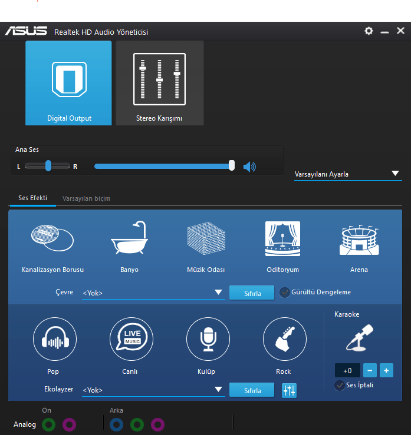The image size is (411, 435).
Task: Click the Ana Ses volume slider handle
Action: [232, 165]
